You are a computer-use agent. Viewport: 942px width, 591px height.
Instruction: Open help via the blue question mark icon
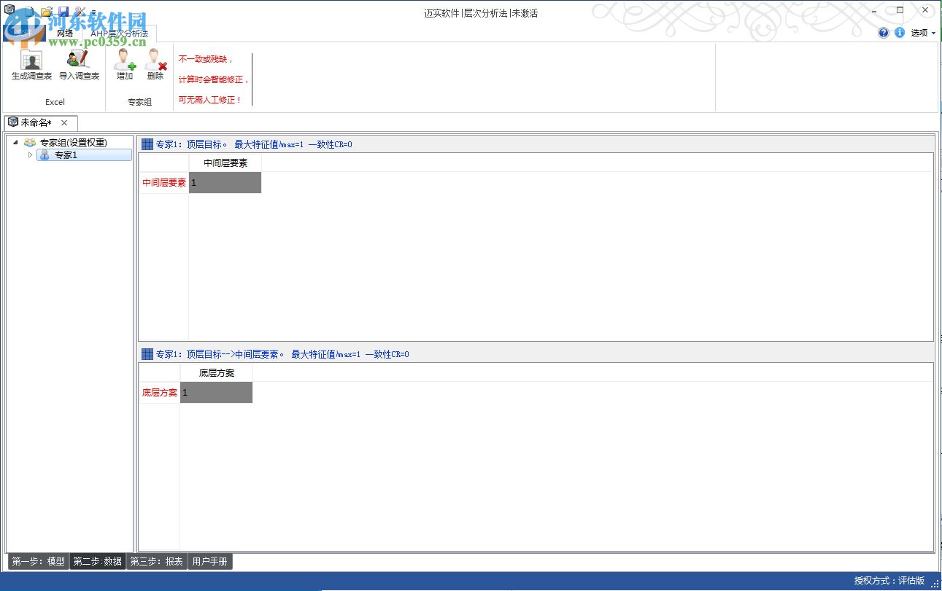pyautogui.click(x=884, y=33)
